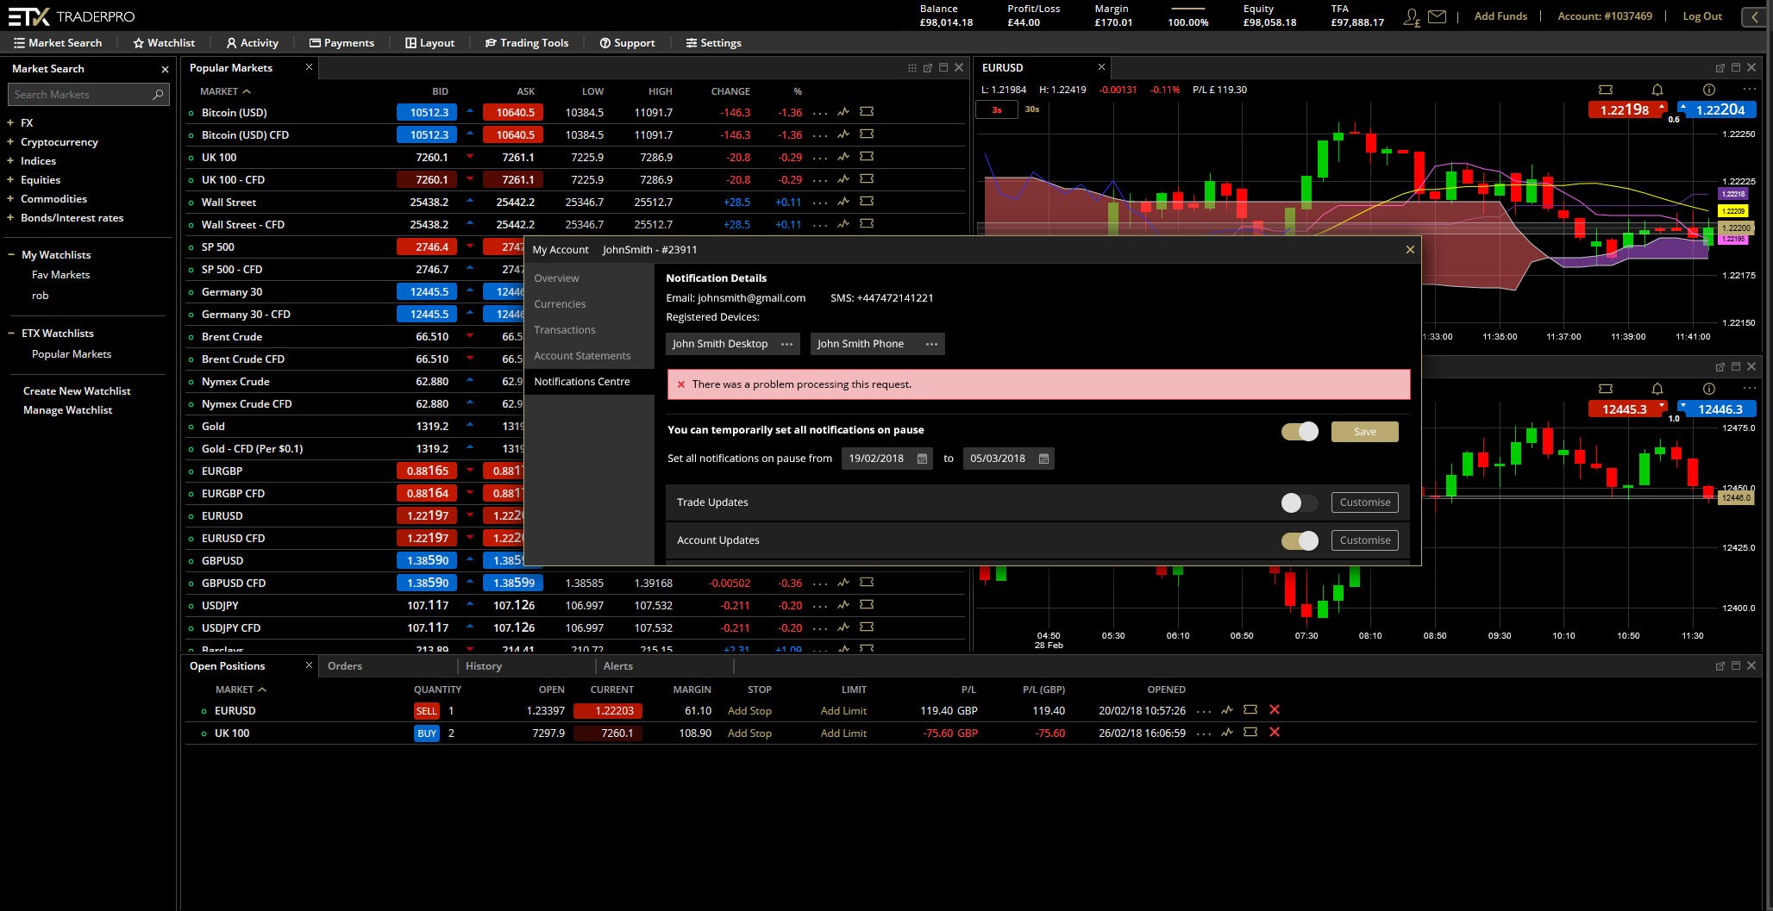
Task: Close the UK 100 open position with red X
Action: 1275,733
